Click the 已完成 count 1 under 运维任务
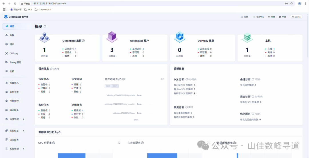Image resolution: width=309 pixels, height=158 pixels. point(83,110)
